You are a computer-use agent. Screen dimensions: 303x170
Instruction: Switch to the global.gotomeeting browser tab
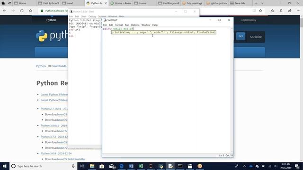pyautogui.click(x=216, y=3)
